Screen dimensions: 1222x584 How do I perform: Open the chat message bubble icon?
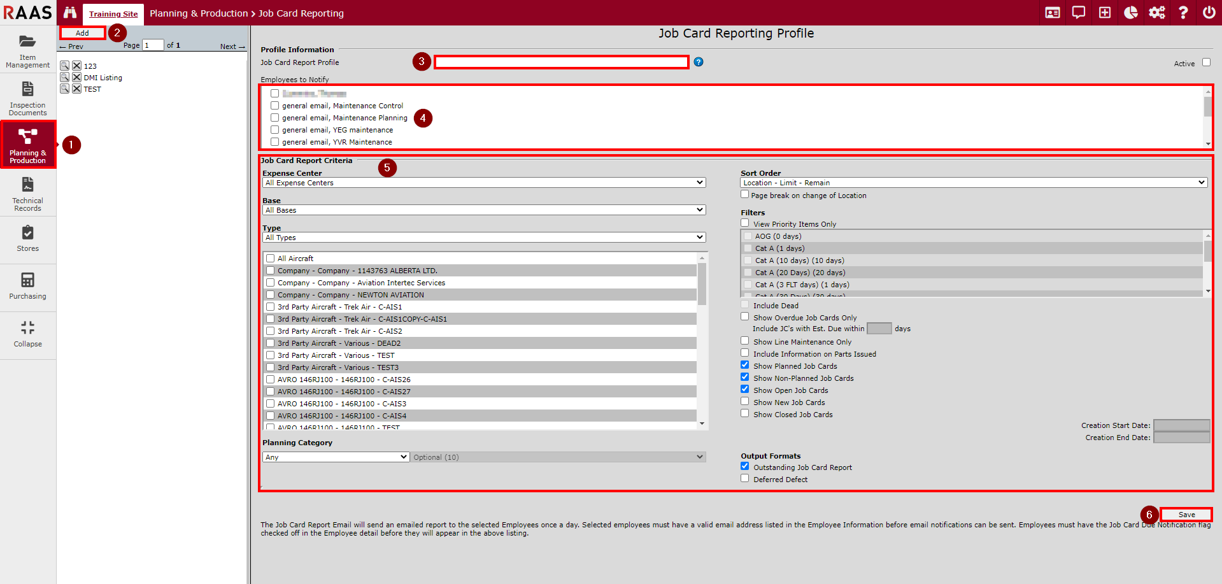coord(1078,13)
